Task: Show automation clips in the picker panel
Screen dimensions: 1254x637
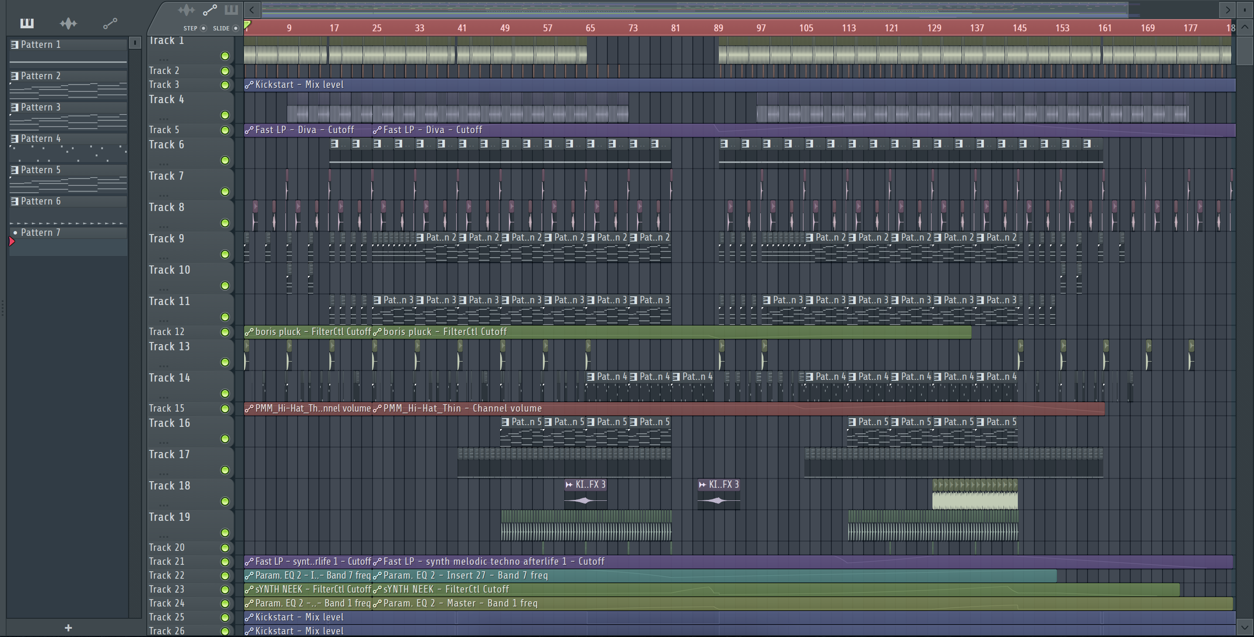Action: point(110,23)
